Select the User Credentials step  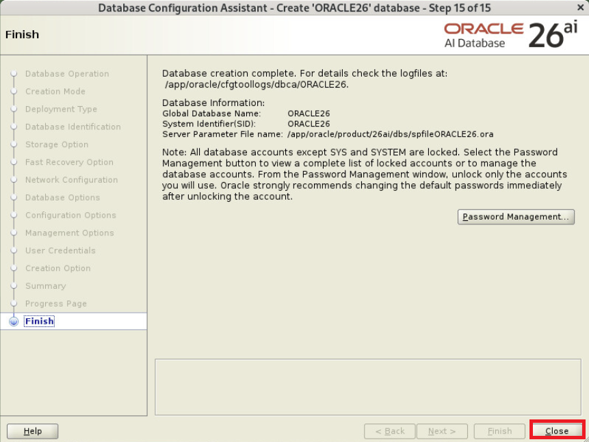pos(60,250)
